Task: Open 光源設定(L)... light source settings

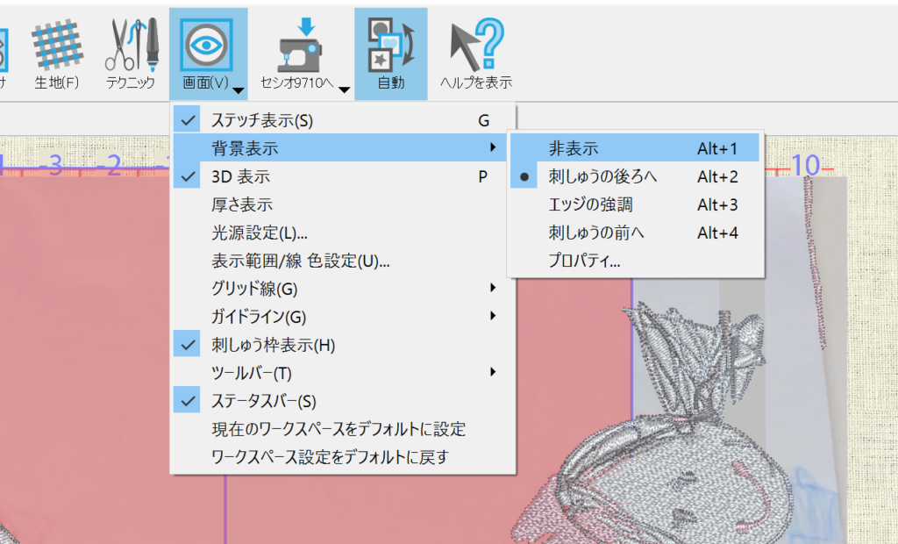Action: point(260,233)
